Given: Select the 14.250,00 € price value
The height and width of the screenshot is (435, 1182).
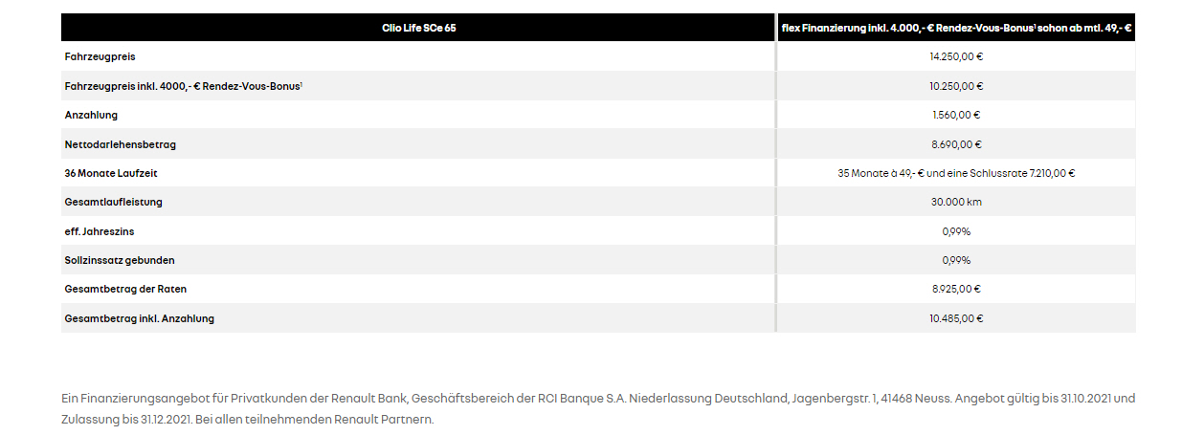Looking at the screenshot, I should coord(956,56).
